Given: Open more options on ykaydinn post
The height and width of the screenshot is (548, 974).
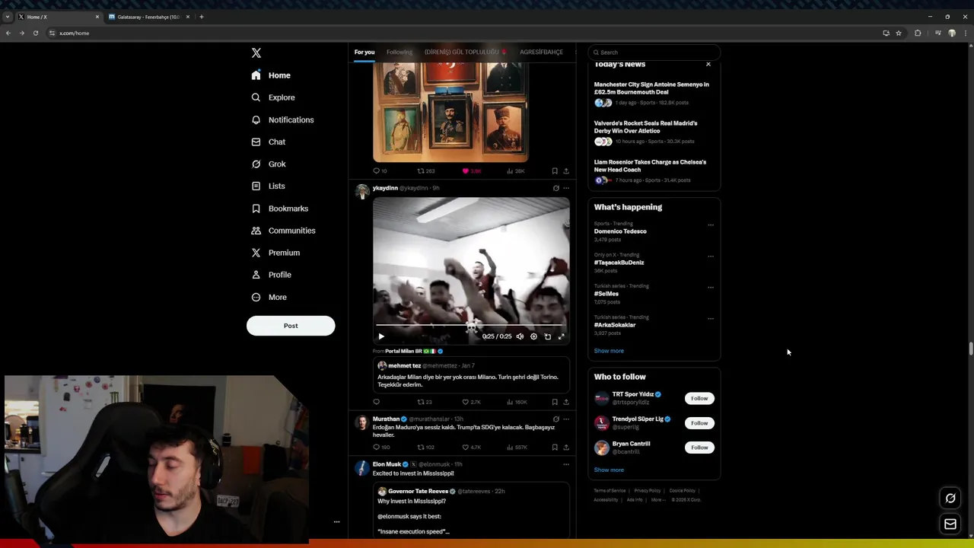Looking at the screenshot, I should pyautogui.click(x=566, y=188).
